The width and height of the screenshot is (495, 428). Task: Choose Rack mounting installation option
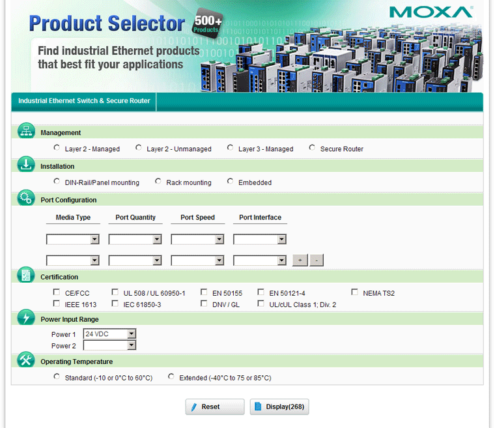pos(158,182)
